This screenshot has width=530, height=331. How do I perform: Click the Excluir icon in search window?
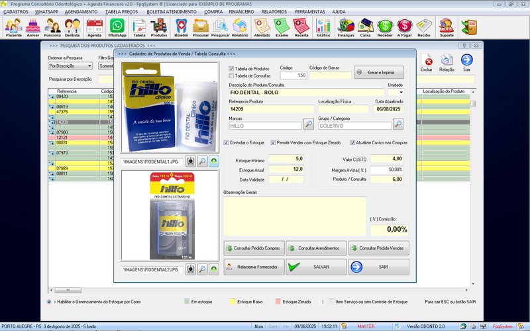(427, 62)
